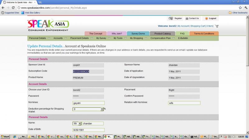
Task: Click the volume icon in system tray
Action: coord(234,137)
